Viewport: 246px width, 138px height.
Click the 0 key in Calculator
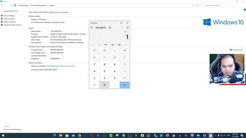tap(104, 85)
